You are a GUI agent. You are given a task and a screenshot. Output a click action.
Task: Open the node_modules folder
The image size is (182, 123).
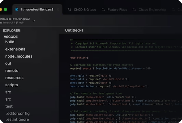pyautogui.click(x=19, y=56)
